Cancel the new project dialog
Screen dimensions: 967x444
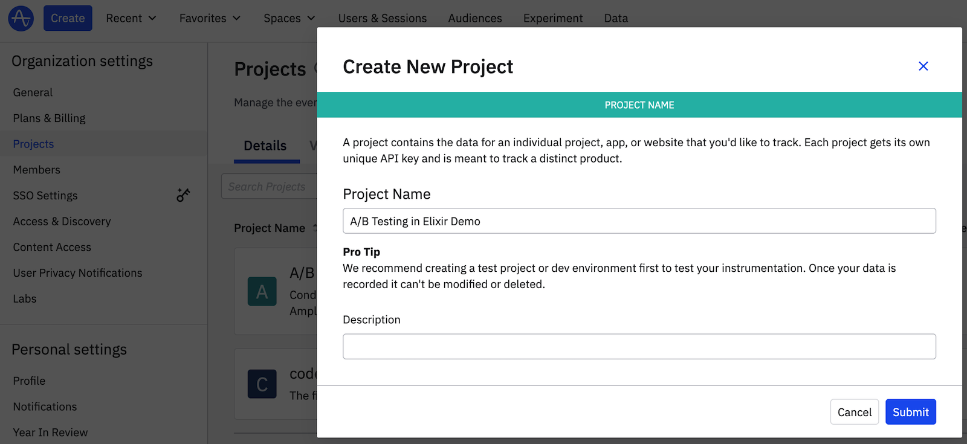[x=854, y=412]
